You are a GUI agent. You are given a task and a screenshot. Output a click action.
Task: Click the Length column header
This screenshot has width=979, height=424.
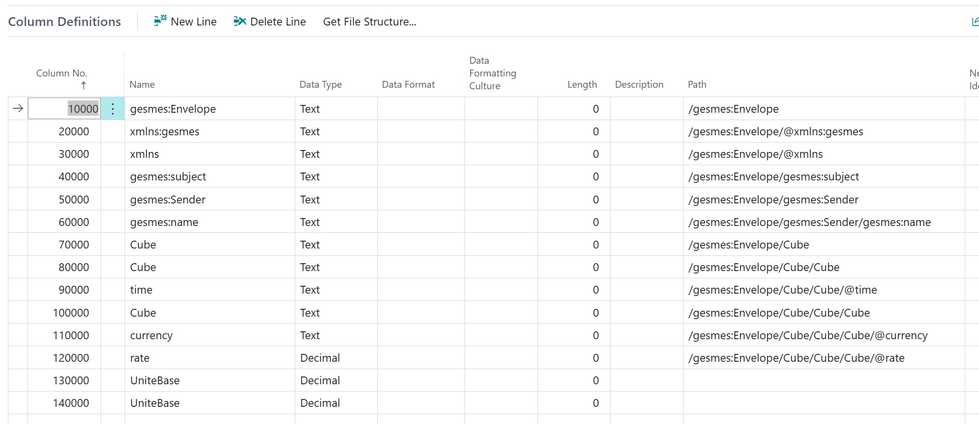[x=582, y=84]
